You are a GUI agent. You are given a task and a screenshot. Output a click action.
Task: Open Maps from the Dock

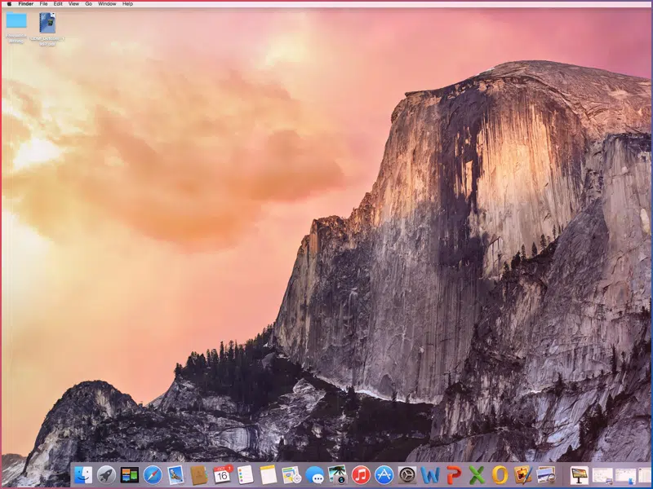(x=291, y=475)
